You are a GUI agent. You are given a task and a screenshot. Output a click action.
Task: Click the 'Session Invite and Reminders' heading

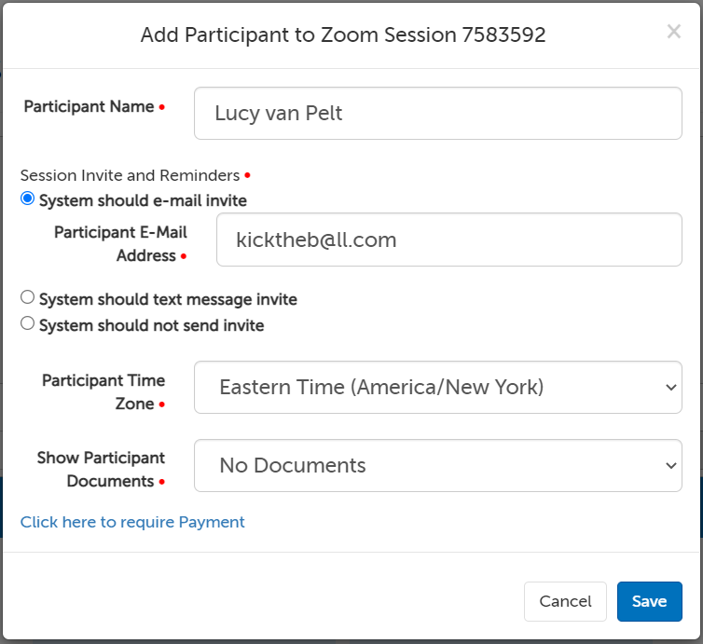tap(130, 175)
